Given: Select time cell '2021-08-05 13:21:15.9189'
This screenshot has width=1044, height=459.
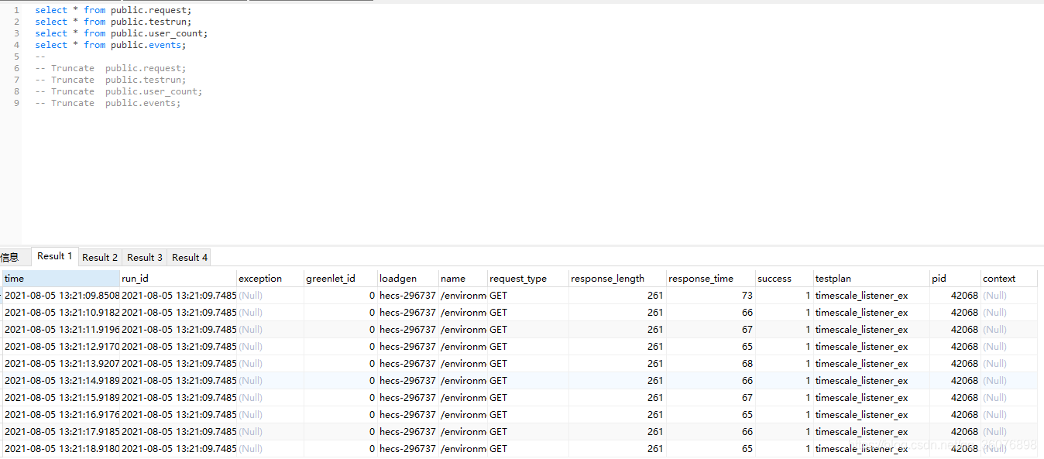Looking at the screenshot, I should [x=62, y=398].
